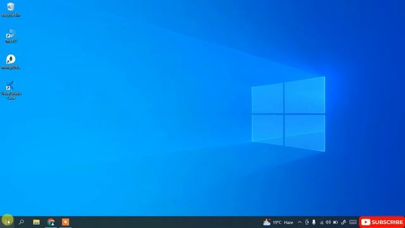
Task: Select the Visual Studio Code desktop shortcut
Action: point(11,90)
